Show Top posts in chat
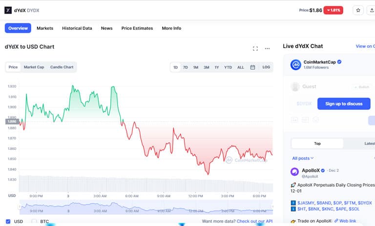This screenshot has height=226, width=375. [x=317, y=144]
